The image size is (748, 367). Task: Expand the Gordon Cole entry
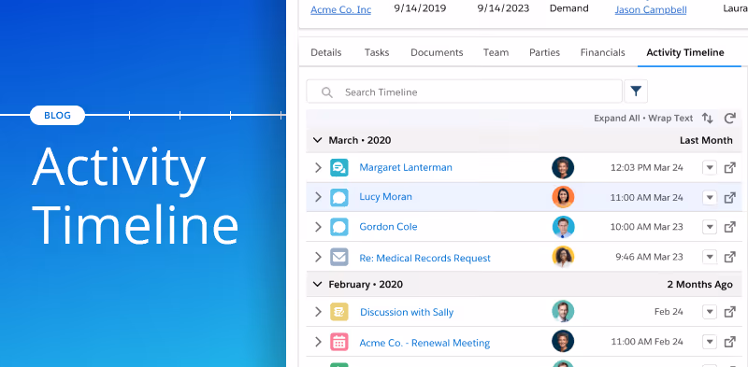pyautogui.click(x=318, y=227)
